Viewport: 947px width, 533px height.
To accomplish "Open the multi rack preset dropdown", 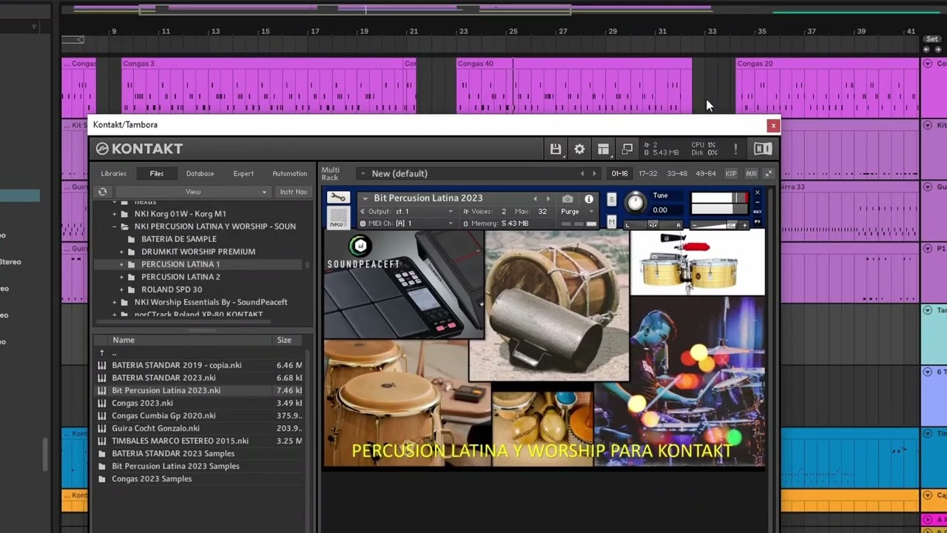I will click(x=362, y=174).
